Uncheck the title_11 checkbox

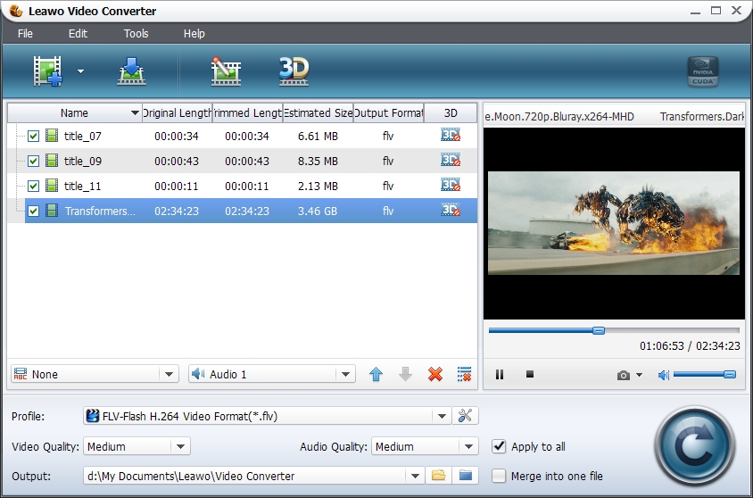[x=33, y=186]
